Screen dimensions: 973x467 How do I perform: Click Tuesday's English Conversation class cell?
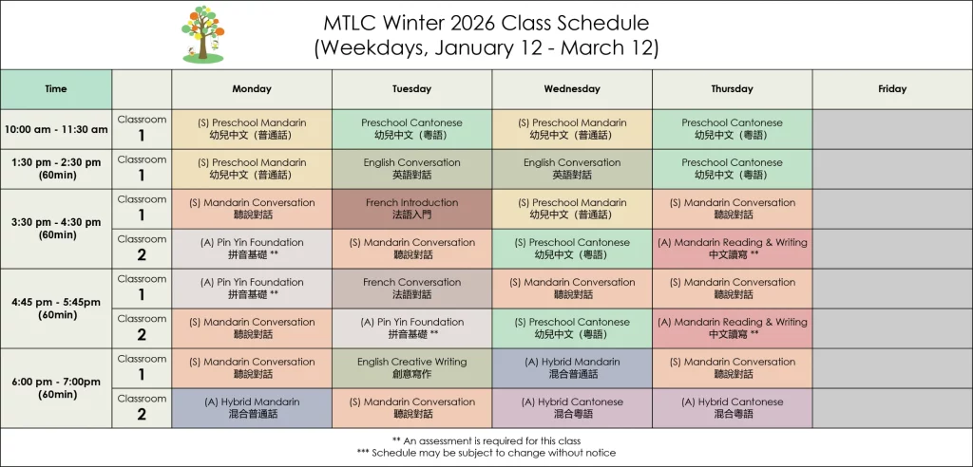coord(411,169)
